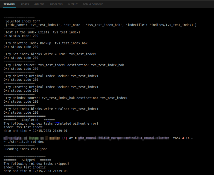Open the DEBUG CONSOLE tab
The width and height of the screenshot is (214, 175).
coord(93,4)
